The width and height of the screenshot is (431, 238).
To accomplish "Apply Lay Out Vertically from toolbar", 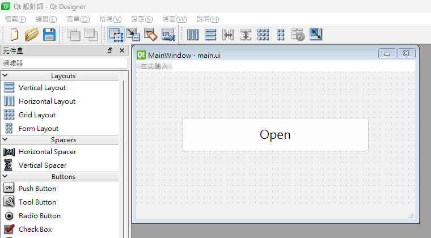I will pos(210,35).
